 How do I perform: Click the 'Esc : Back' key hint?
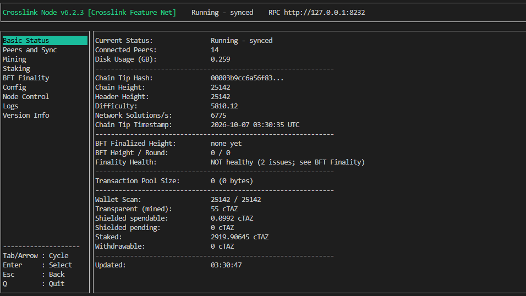(x=34, y=274)
